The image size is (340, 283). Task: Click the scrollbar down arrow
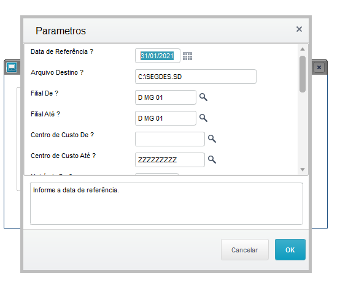click(x=303, y=170)
